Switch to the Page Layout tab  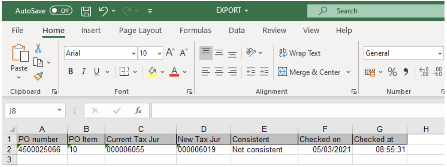click(x=140, y=30)
